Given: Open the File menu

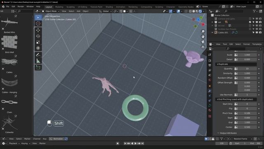Looking at the screenshot, I should coord(7,7).
